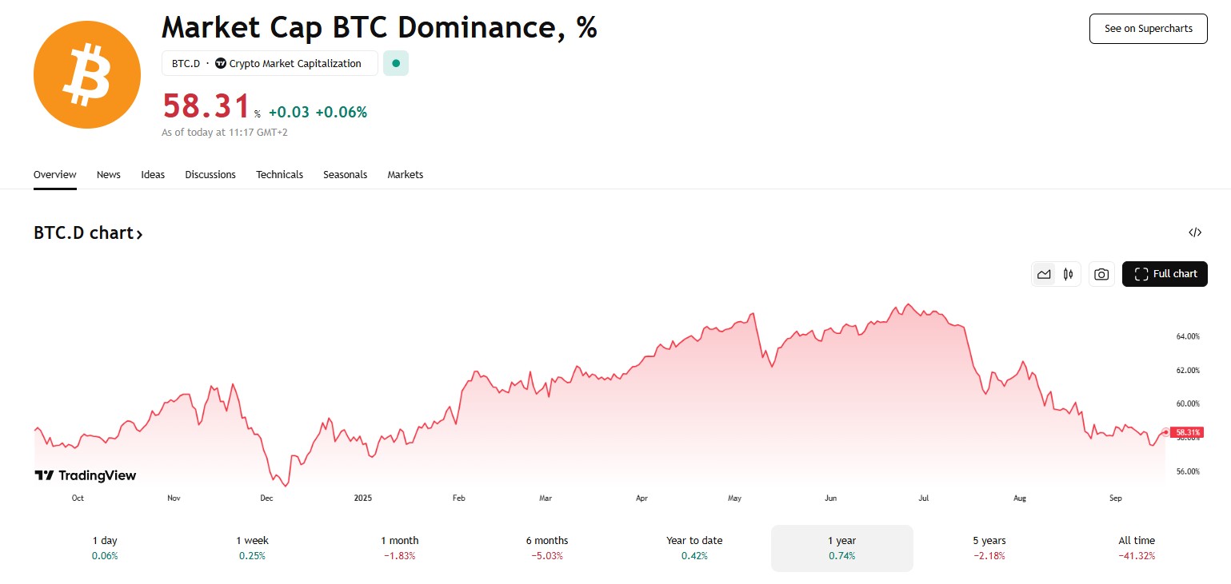The width and height of the screenshot is (1231, 584).
Task: Select the 6 months time range
Action: (x=547, y=548)
